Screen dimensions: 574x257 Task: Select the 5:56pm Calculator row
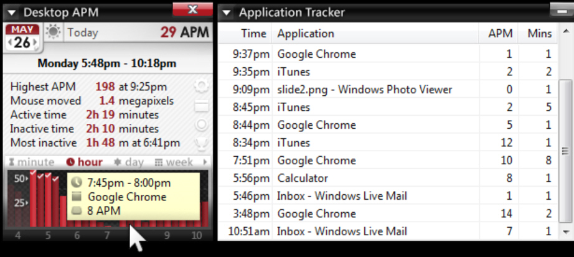pos(388,178)
